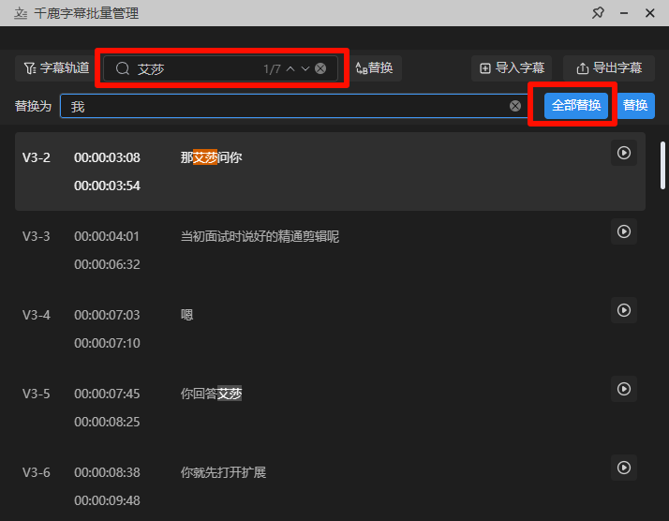Toggle the 替换 replace panel
The height and width of the screenshot is (521, 669).
pyautogui.click(x=374, y=68)
